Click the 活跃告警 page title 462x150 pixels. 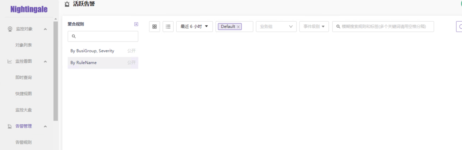coord(84,4)
